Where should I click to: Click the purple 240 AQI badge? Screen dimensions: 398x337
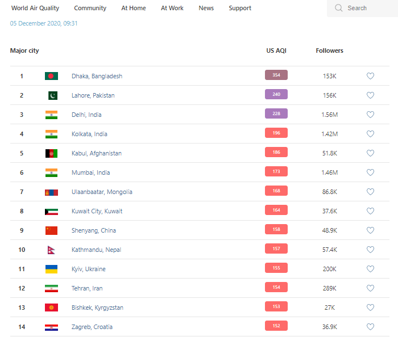[276, 94]
